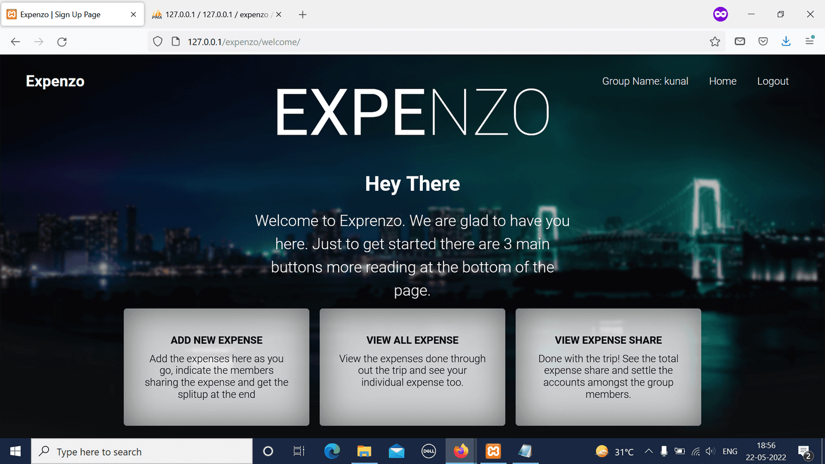Open the Mail app on taskbar

[x=396, y=451]
